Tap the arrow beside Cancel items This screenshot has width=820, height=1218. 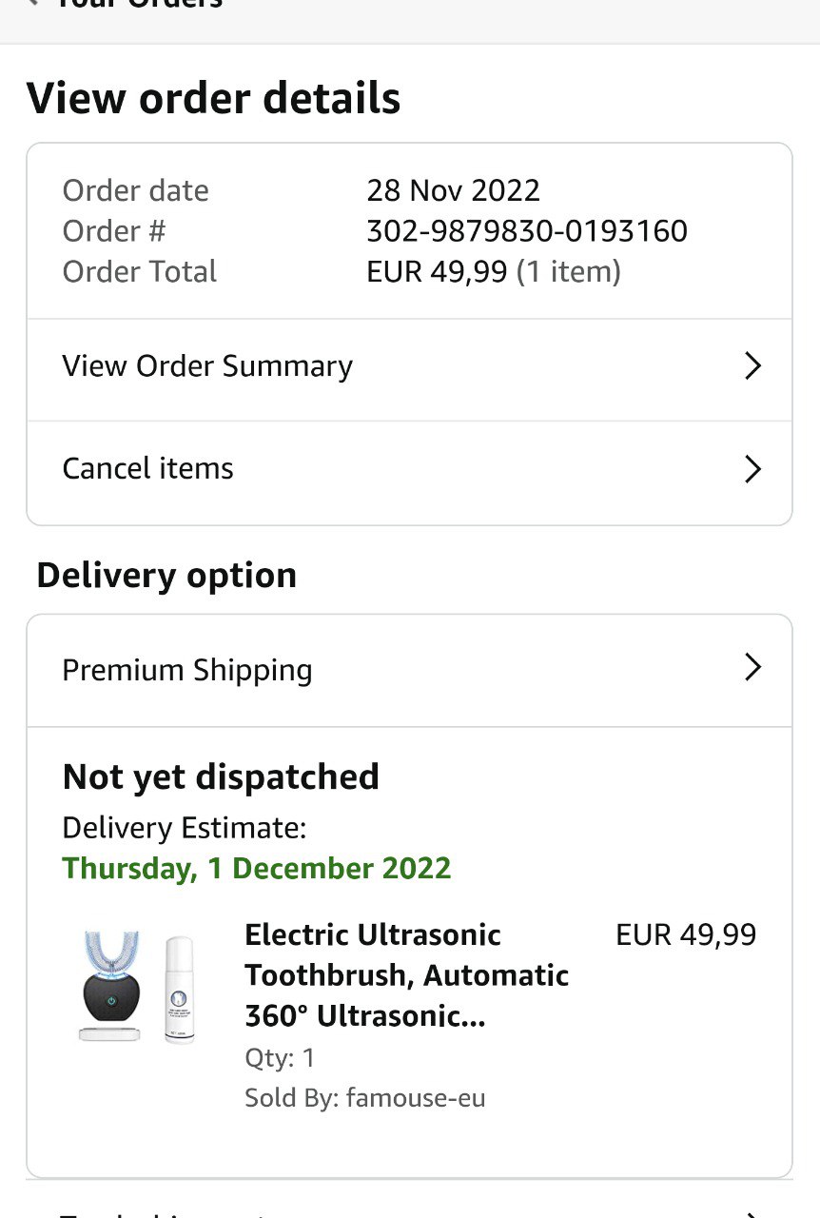tap(752, 469)
